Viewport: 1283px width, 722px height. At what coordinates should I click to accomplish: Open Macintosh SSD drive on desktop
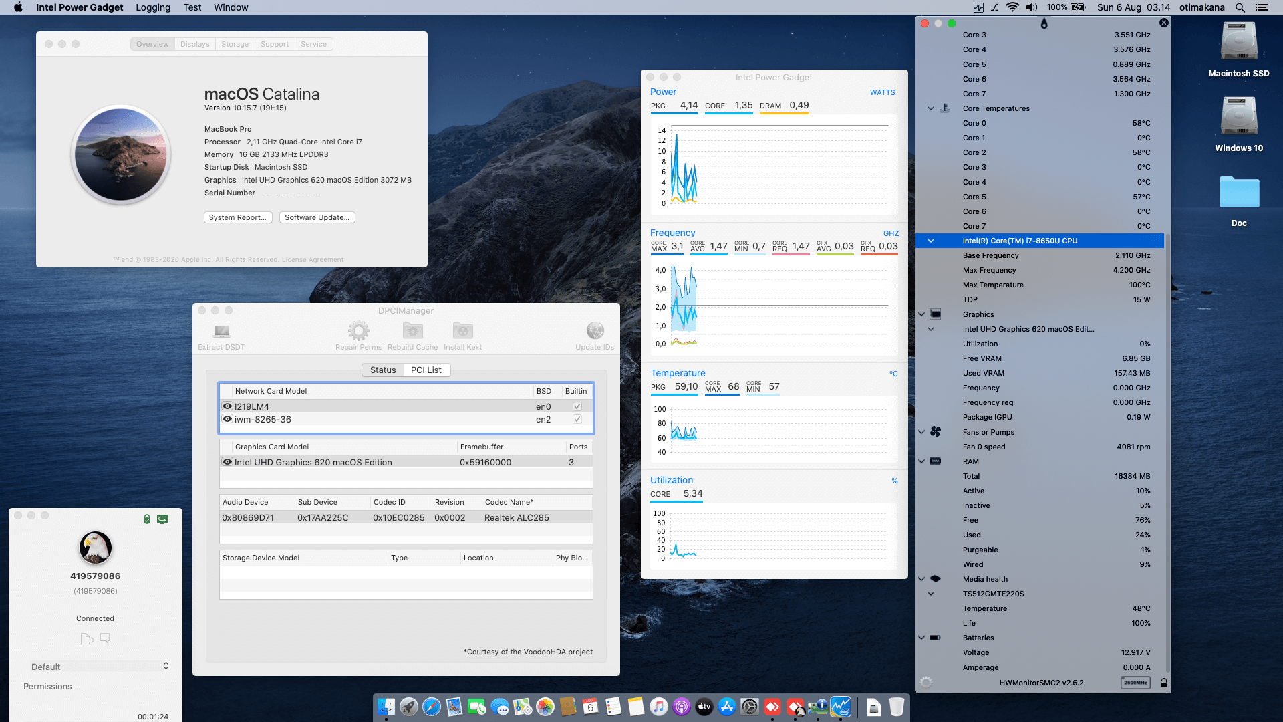tap(1239, 41)
